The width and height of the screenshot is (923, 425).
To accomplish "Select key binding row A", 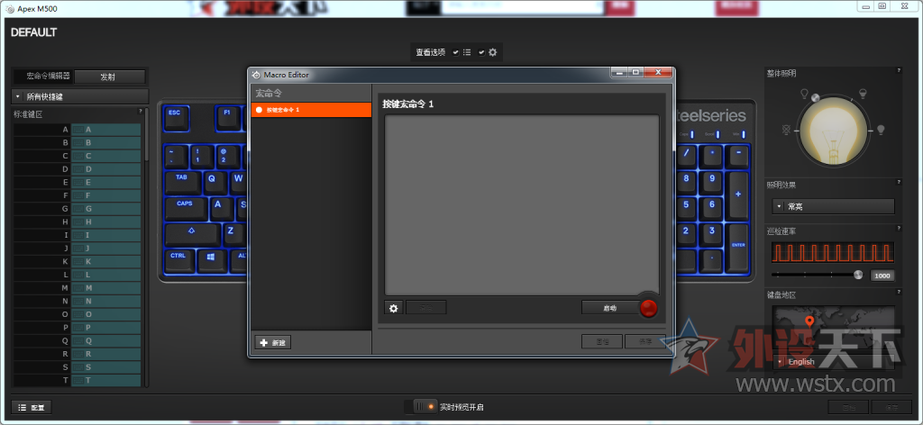I will coord(78,130).
